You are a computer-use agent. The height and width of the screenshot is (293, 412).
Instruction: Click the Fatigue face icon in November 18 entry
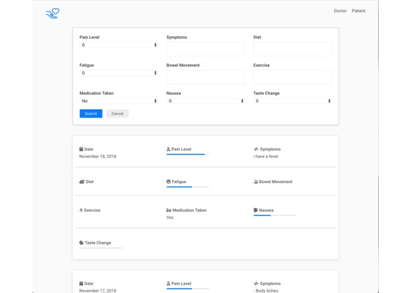coord(168,181)
